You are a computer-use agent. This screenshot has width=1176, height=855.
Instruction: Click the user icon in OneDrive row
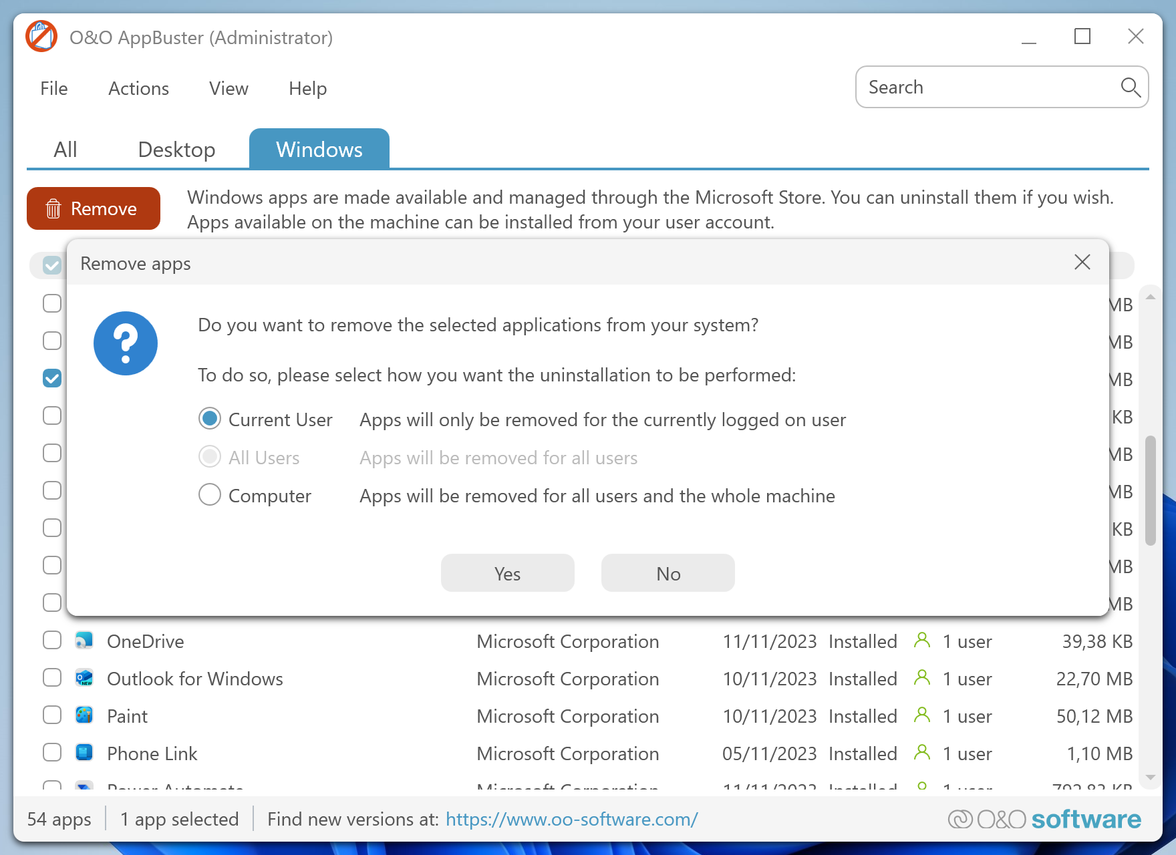(922, 641)
